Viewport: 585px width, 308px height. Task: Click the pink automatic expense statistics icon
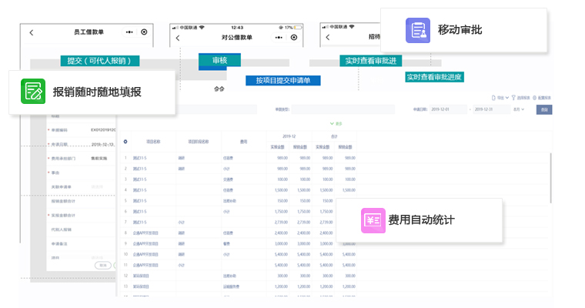coord(373,220)
